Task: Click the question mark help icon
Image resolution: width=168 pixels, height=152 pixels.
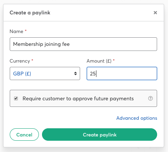Action: [150, 98]
